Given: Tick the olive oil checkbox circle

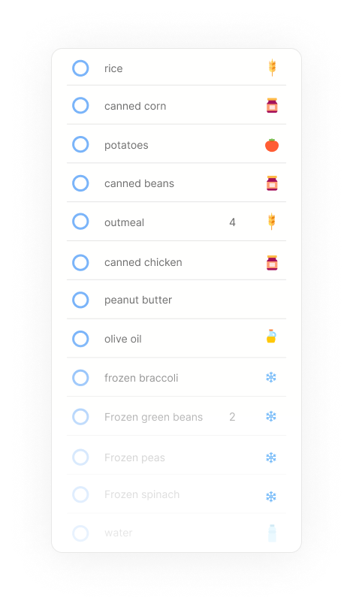Looking at the screenshot, I should [80, 339].
